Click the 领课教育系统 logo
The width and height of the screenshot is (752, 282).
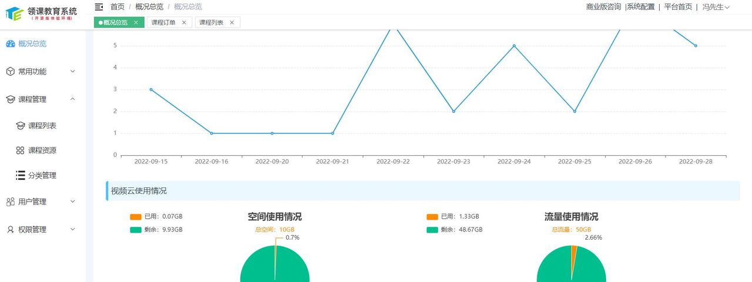click(x=41, y=12)
